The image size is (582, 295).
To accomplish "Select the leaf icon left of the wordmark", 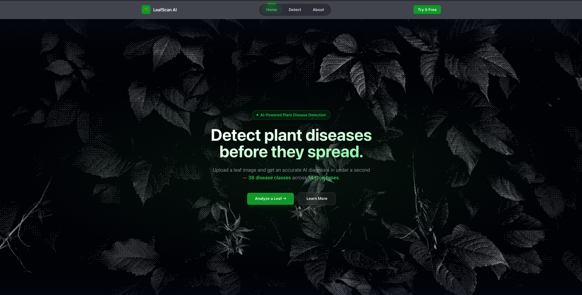I will (x=146, y=9).
